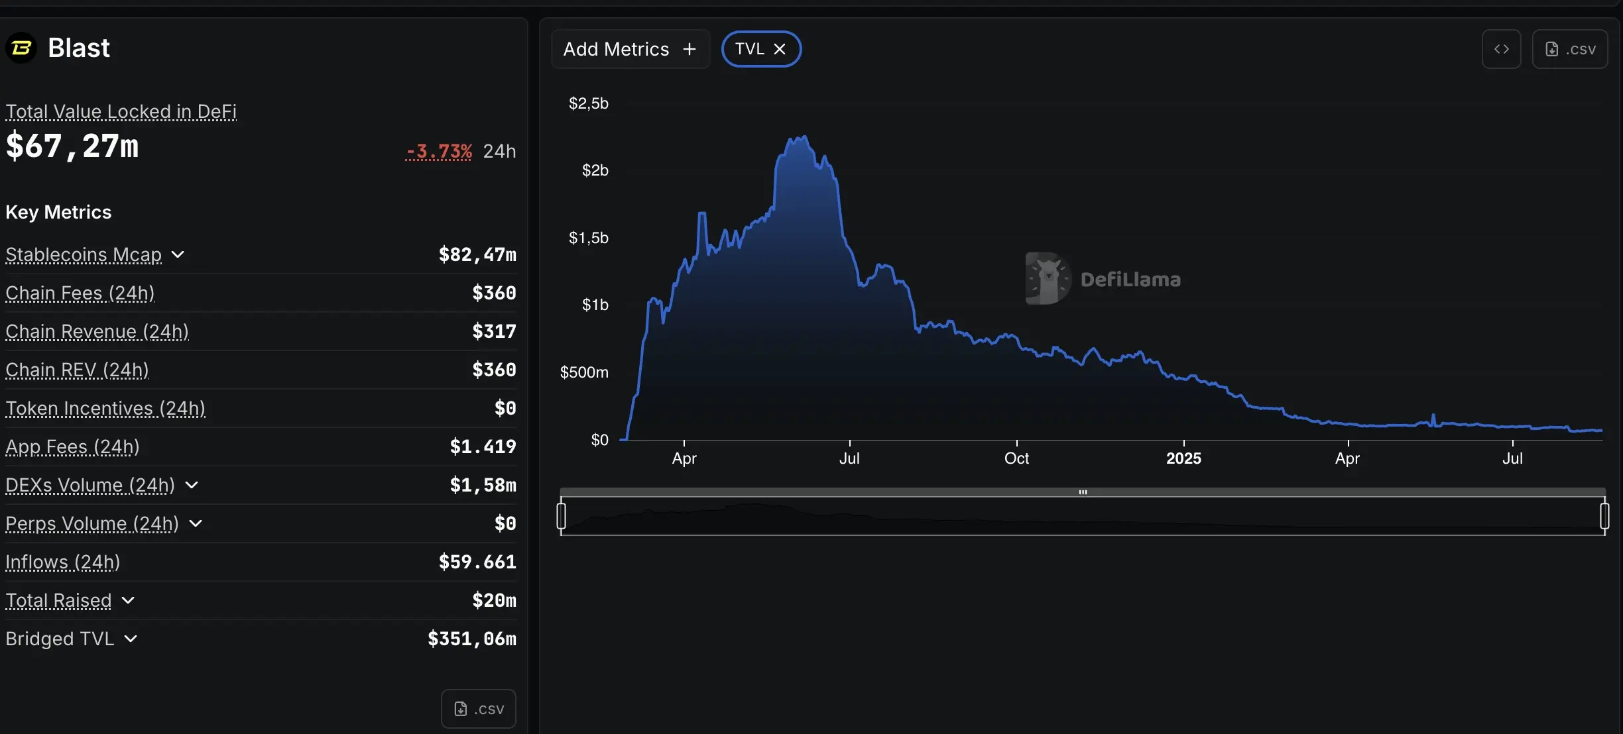Click the $317 chain revenue value
This screenshot has width=1623, height=734.
tap(495, 331)
